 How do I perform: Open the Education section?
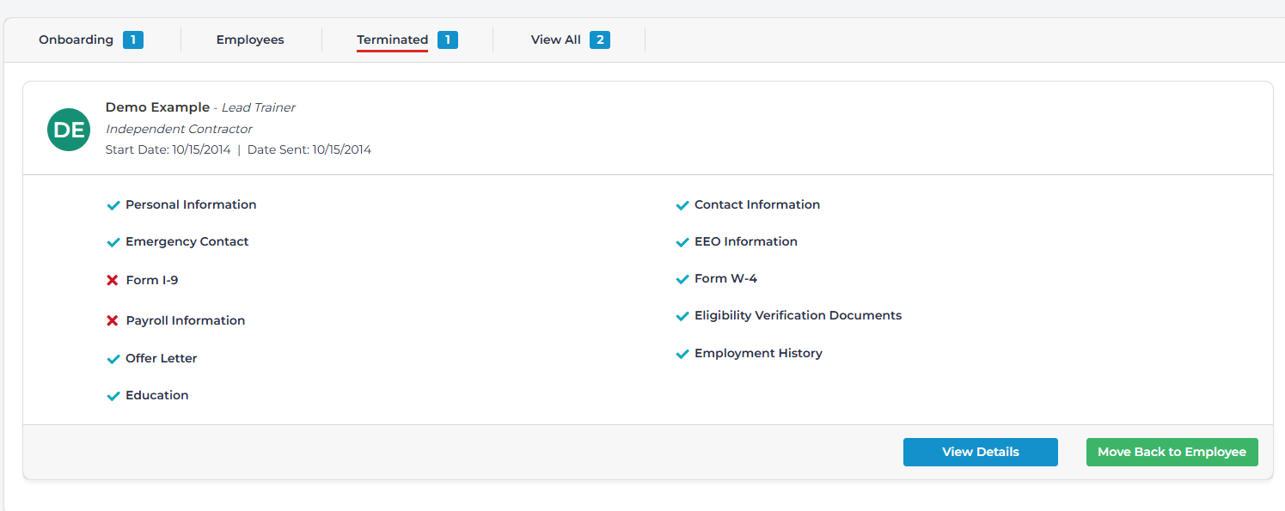coord(156,396)
